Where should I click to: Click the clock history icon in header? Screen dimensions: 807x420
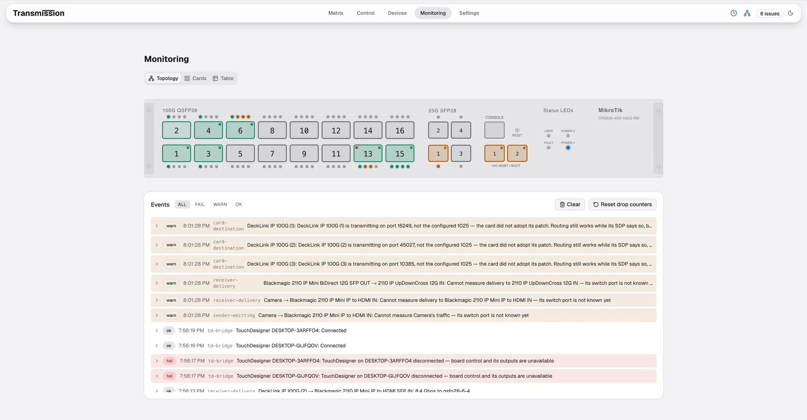pyautogui.click(x=733, y=13)
